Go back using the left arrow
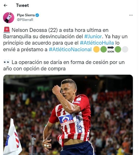Viewport: 139px width, 155px height. click(x=5, y=5)
